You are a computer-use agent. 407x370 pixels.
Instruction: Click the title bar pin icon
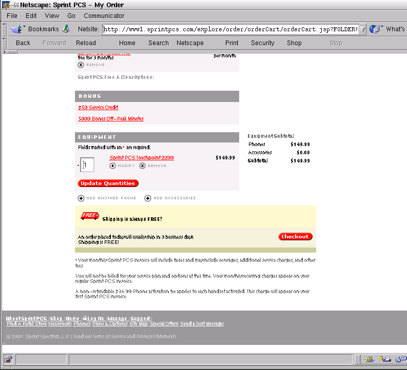pyautogui.click(x=15, y=5)
